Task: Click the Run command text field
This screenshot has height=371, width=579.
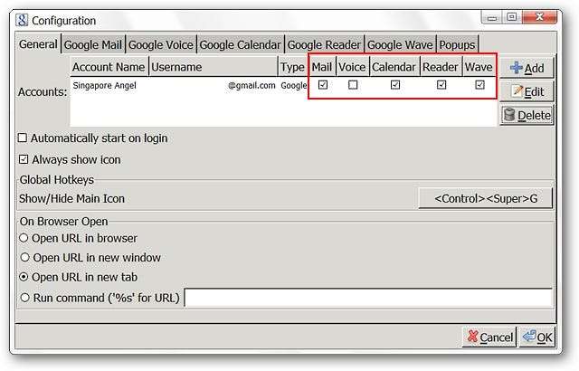Action: point(368,298)
